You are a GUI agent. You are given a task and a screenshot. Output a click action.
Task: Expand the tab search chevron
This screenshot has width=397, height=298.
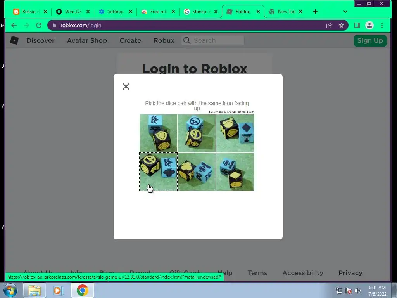coord(345,12)
